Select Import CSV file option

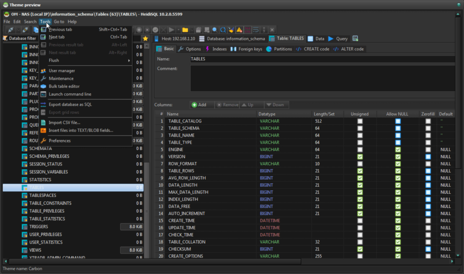(x=64, y=122)
